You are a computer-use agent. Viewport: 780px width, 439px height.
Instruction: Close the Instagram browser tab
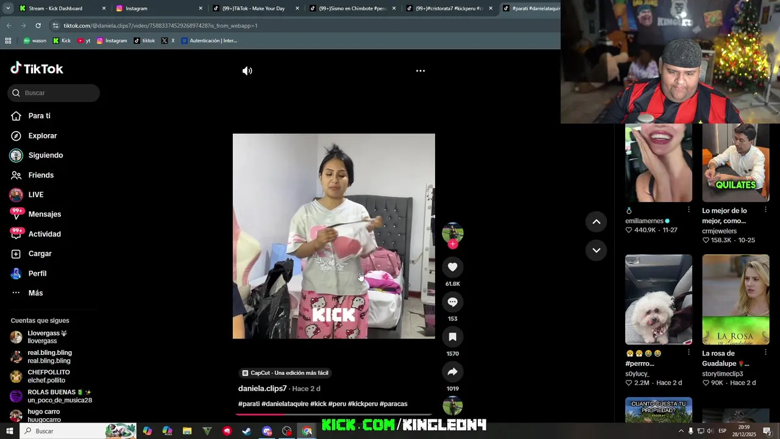(200, 9)
